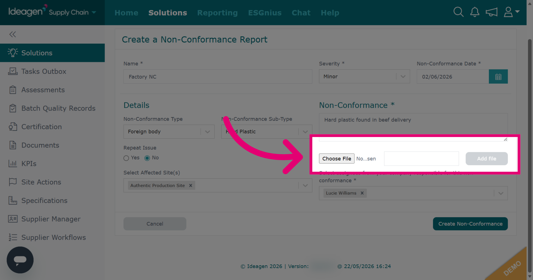Click the Supplier Manager card icon
The height and width of the screenshot is (280, 533).
tap(13, 219)
